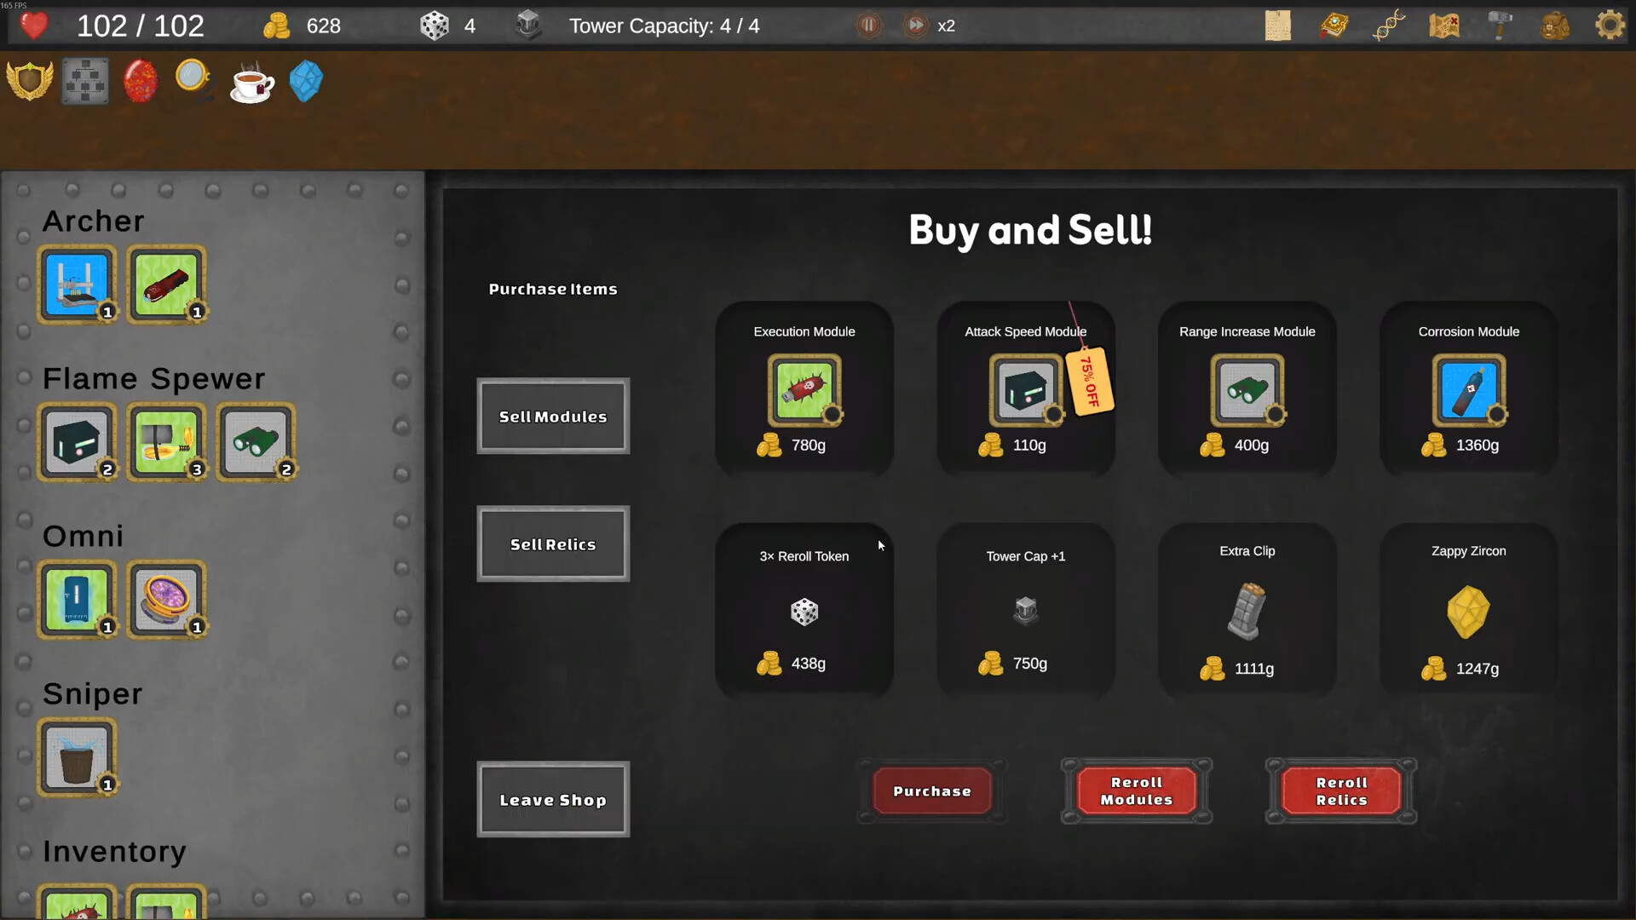Open the hammer icon in top bar
Screen dimensions: 1636x920
click(x=1500, y=26)
